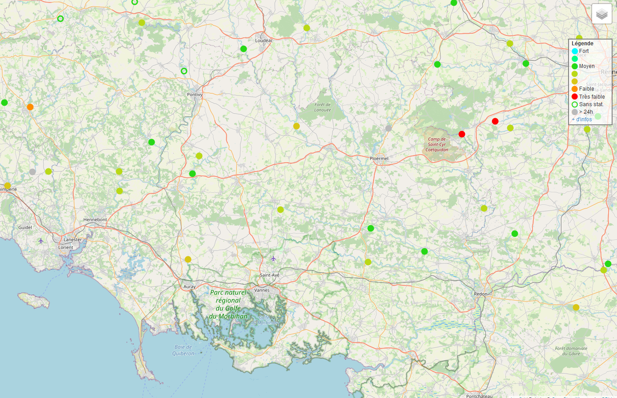
Task: Select yellow marker below Forêt de Lanouée
Action: pyautogui.click(x=296, y=126)
